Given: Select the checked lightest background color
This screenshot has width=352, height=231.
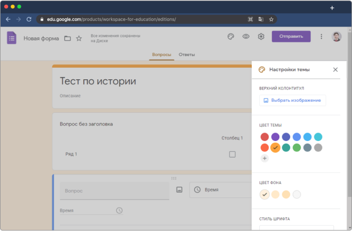Looking at the screenshot, I should click(265, 194).
